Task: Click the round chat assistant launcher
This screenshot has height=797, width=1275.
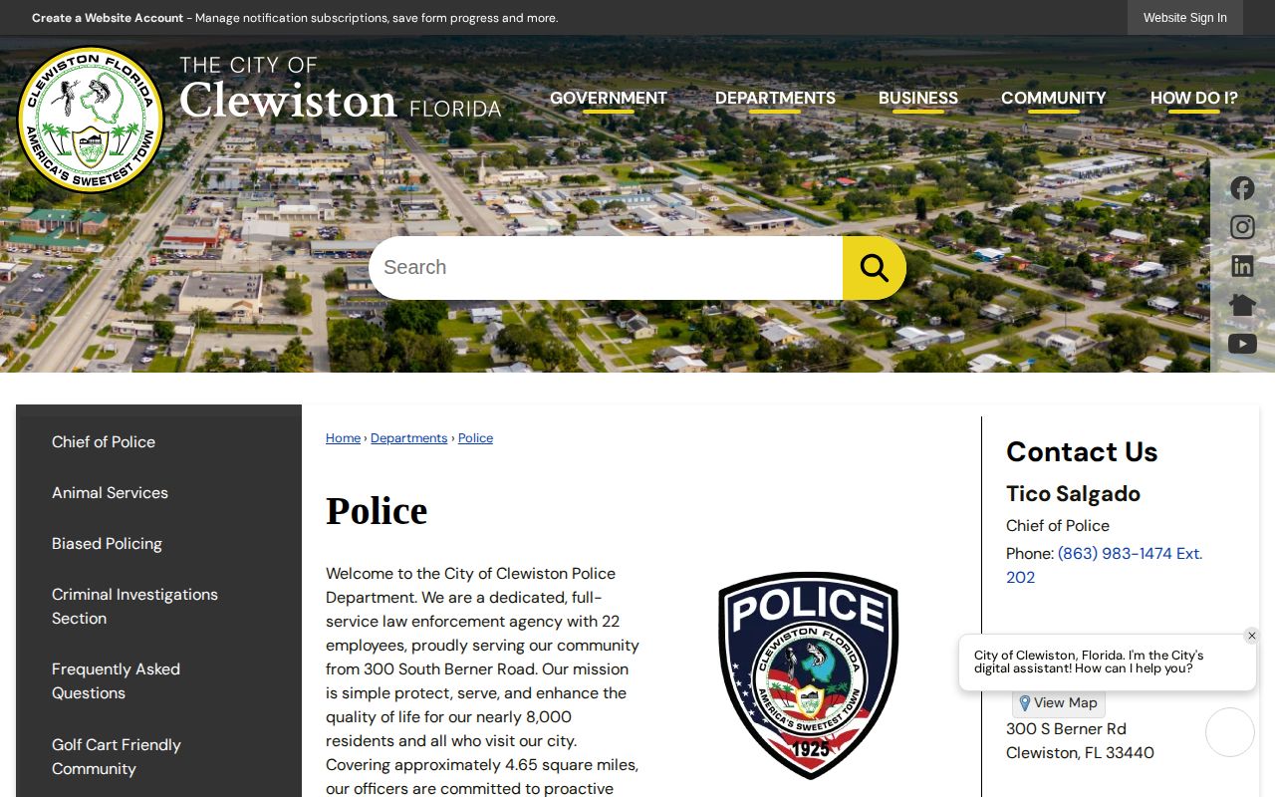Action: 1230,732
